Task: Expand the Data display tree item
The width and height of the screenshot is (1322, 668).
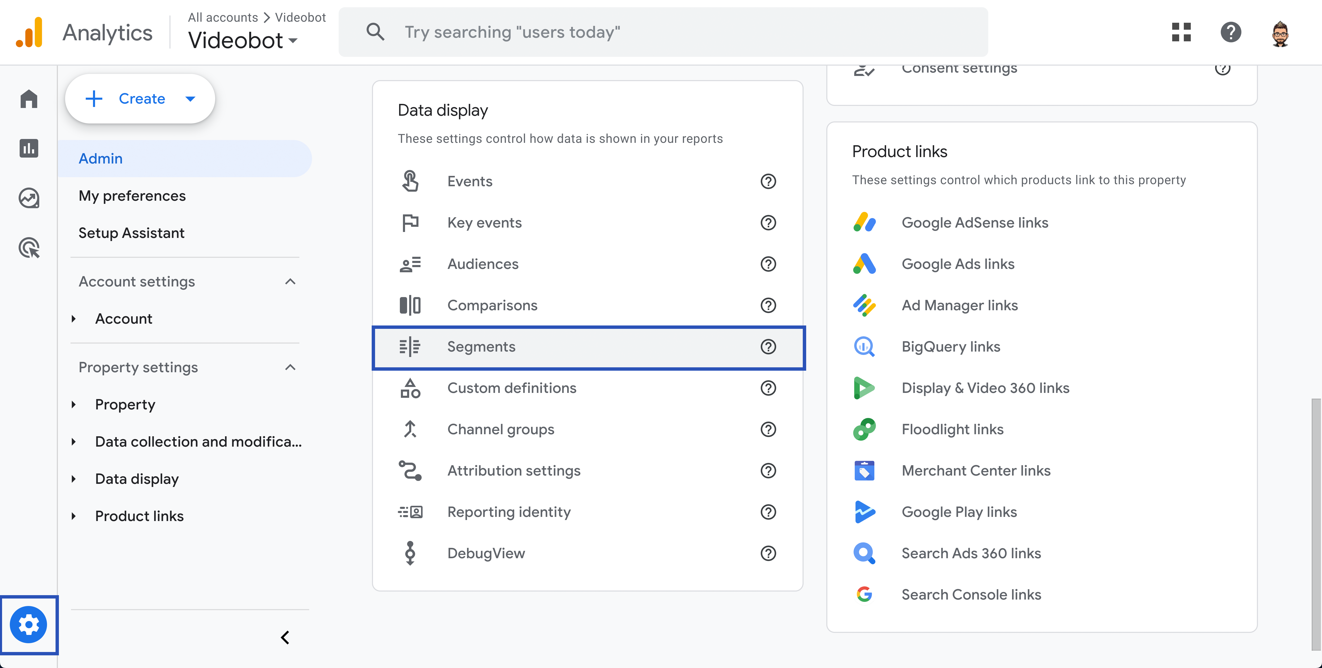Action: (74, 479)
